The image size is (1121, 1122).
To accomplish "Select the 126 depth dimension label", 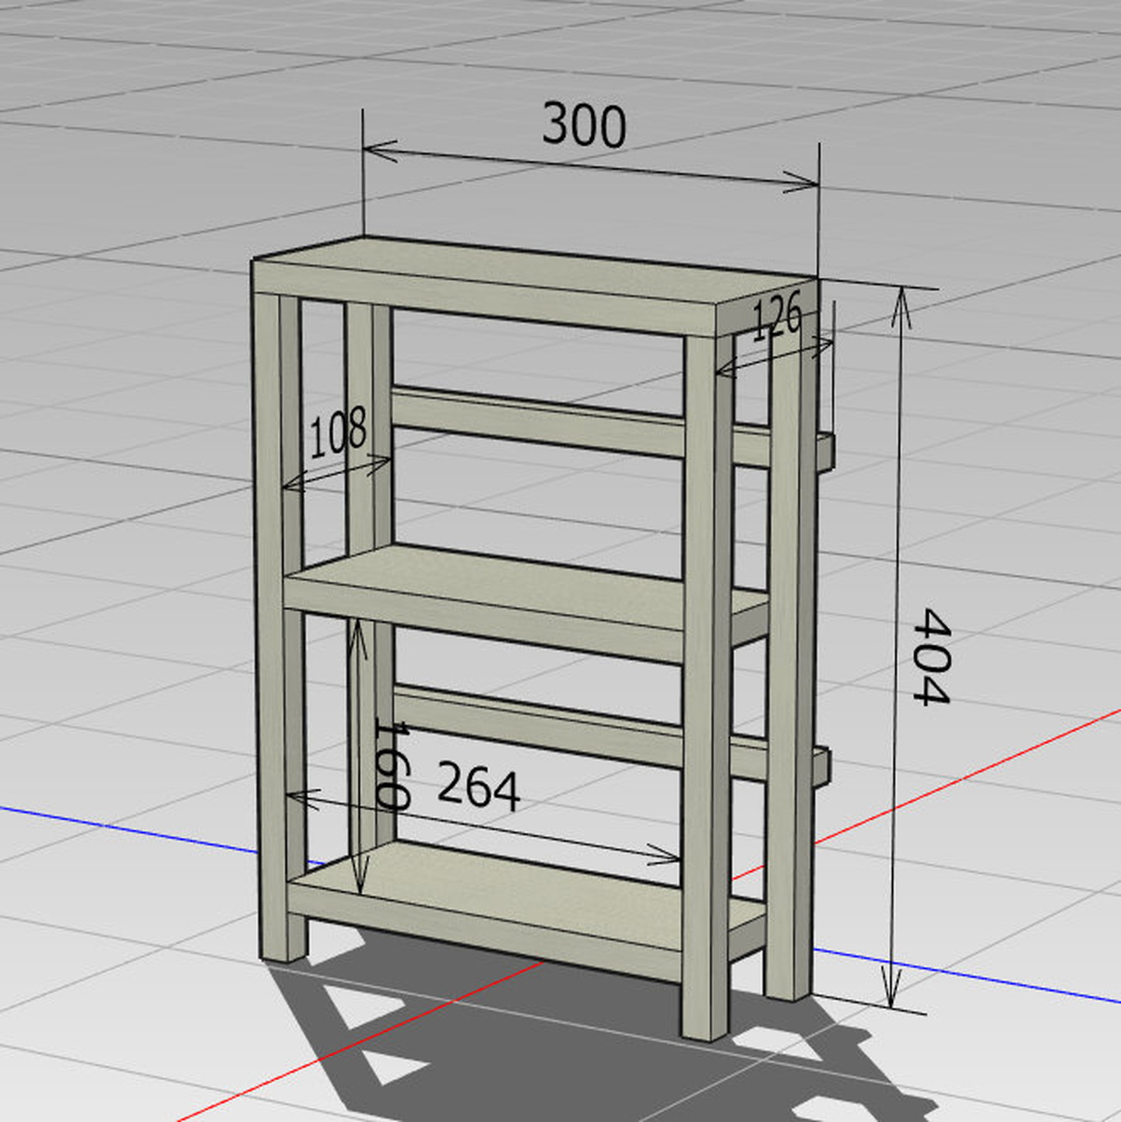I will coord(777,315).
